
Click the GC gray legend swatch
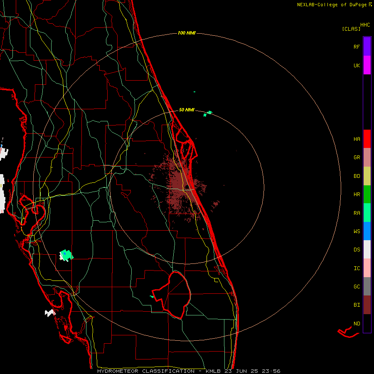point(367,286)
